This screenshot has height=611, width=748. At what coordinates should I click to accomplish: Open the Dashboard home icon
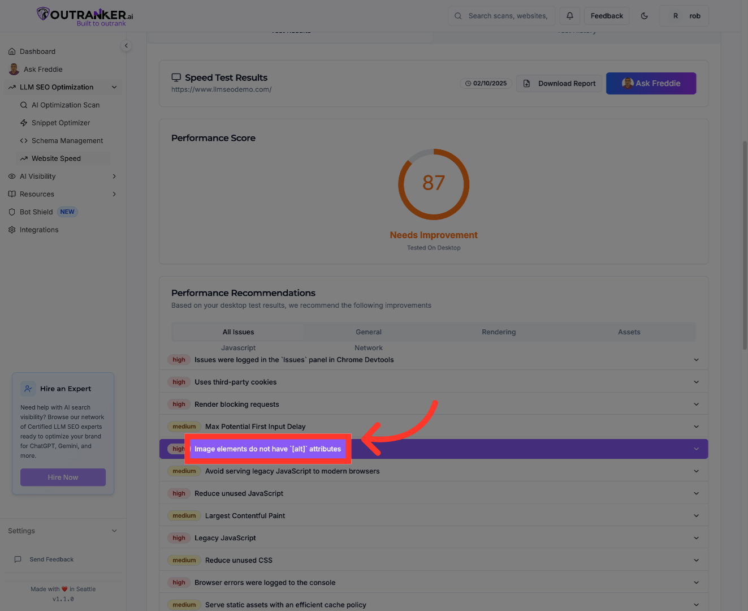[12, 51]
